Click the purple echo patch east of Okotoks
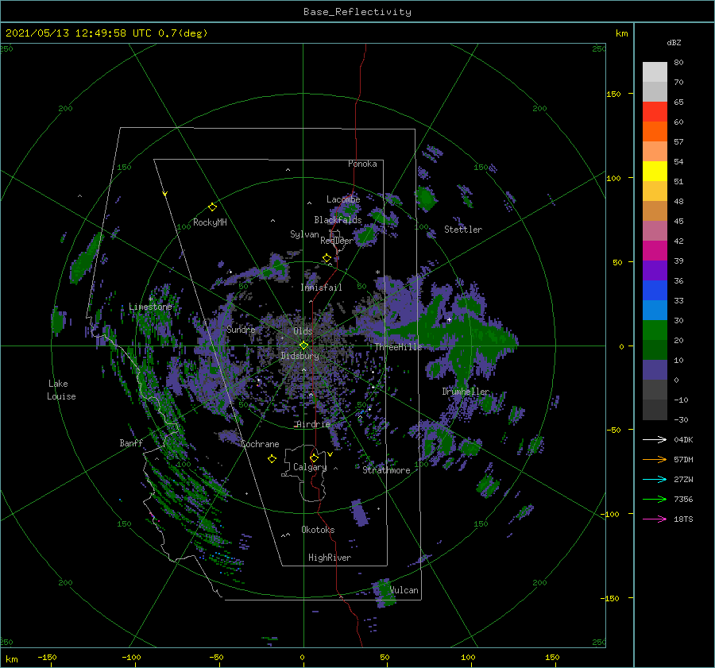This screenshot has width=715, height=668. click(x=360, y=512)
